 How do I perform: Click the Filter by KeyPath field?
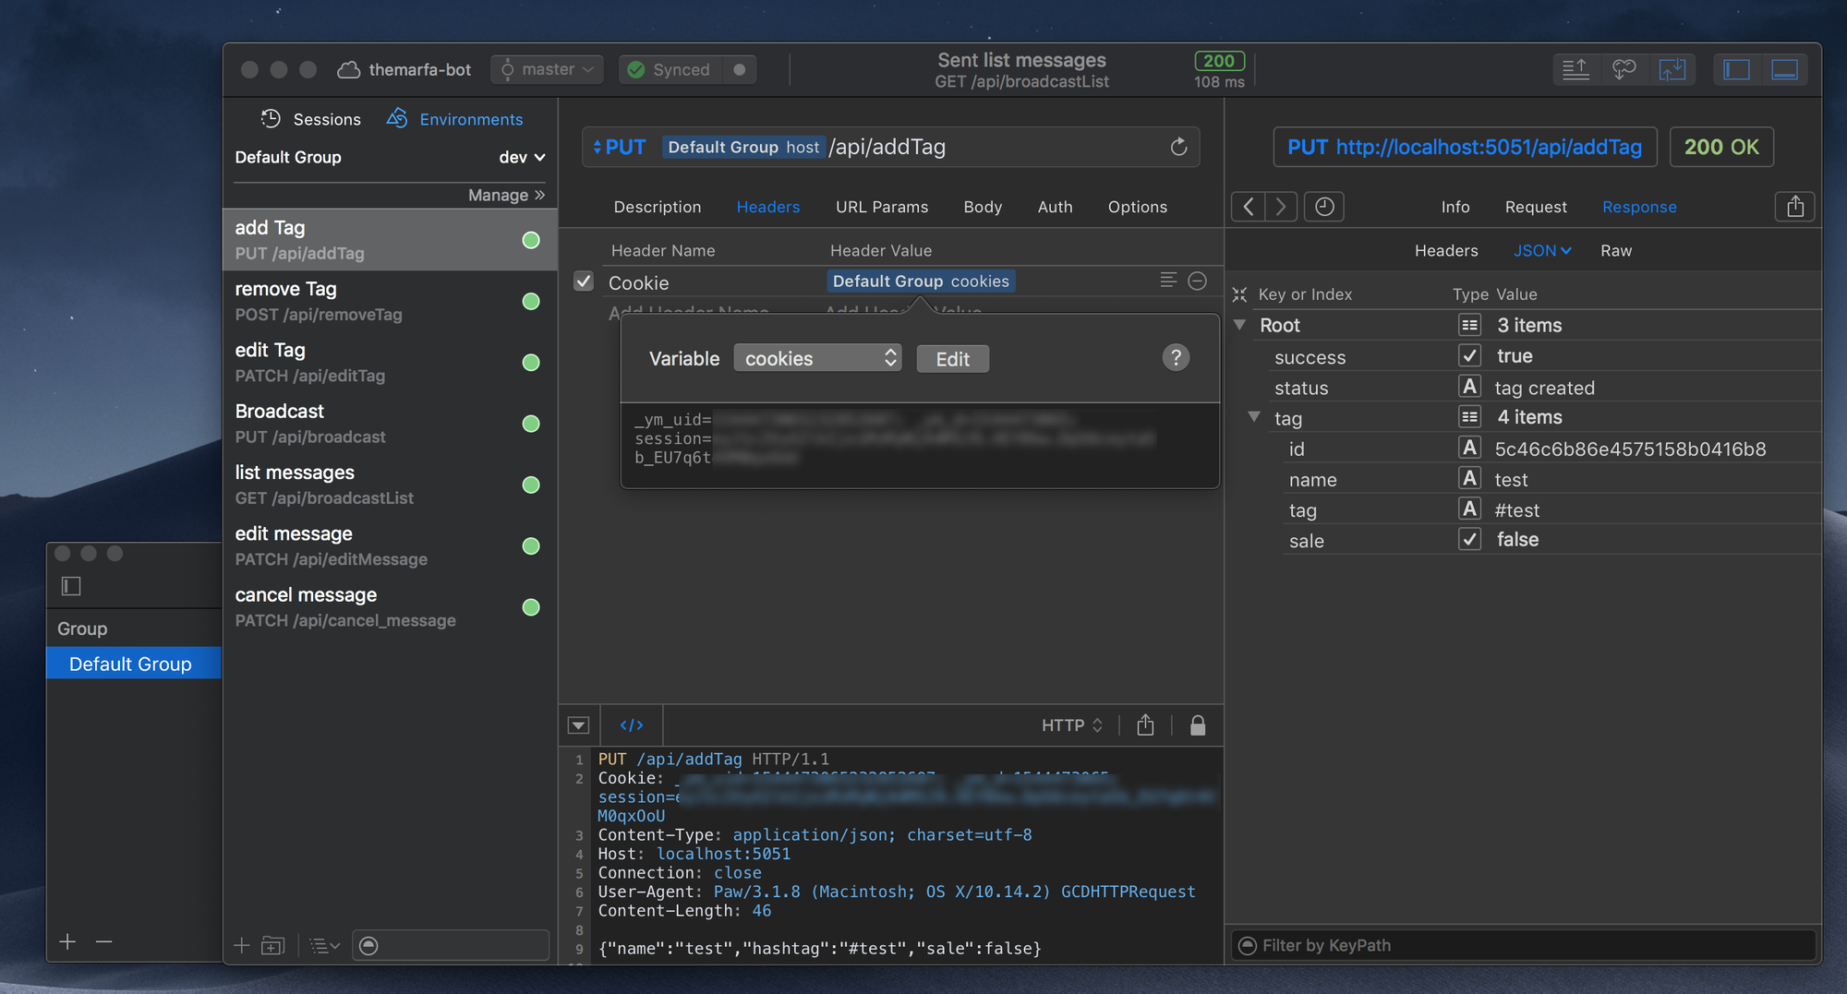[1524, 945]
